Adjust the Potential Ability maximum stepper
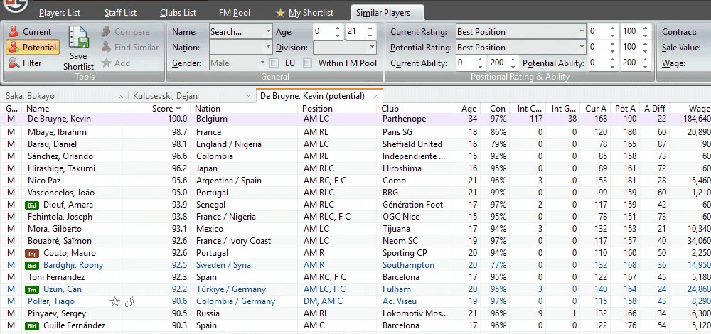This screenshot has height=334, width=711. (646, 63)
